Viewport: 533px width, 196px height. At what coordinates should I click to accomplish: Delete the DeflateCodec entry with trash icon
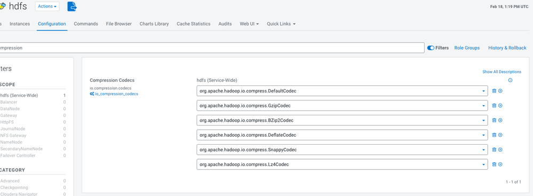[494, 135]
